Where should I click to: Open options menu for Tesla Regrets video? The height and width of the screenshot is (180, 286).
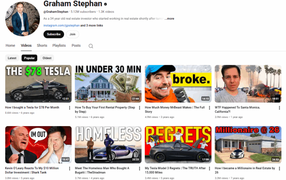(209, 169)
